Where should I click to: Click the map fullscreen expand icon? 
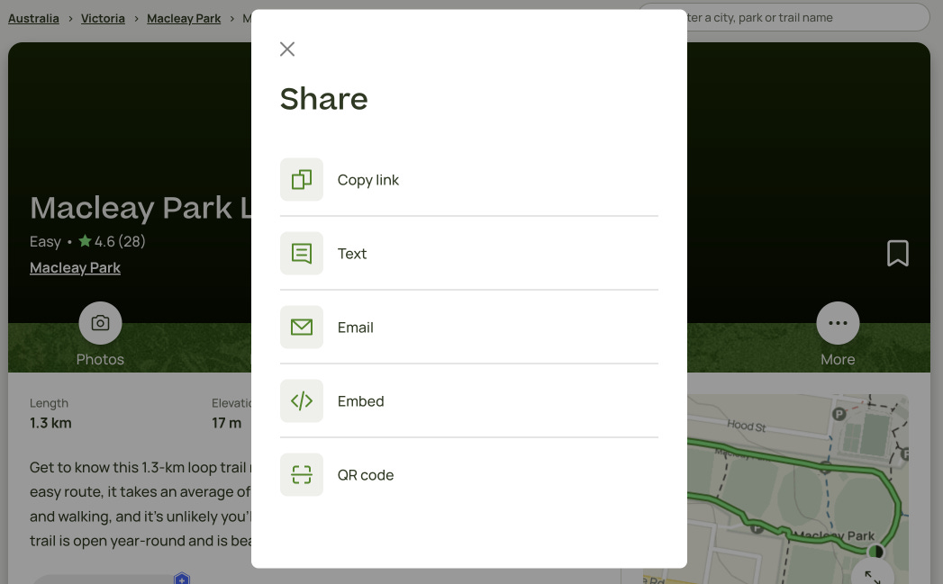(x=871, y=577)
